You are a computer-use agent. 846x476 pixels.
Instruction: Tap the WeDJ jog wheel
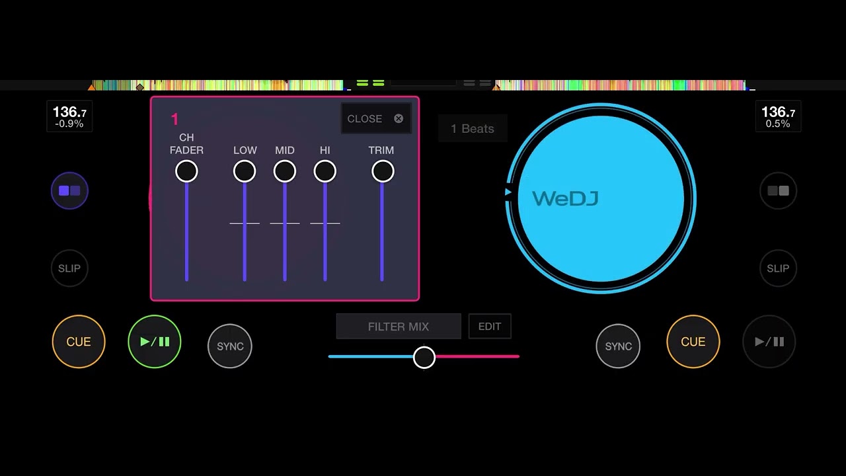click(601, 198)
